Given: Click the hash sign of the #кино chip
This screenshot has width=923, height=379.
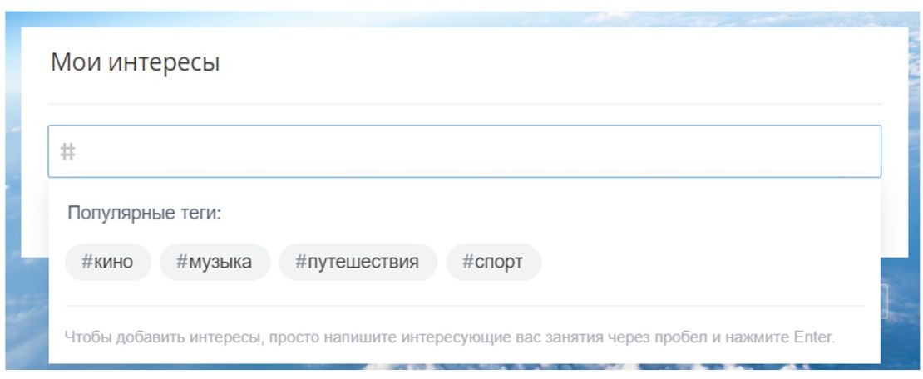Looking at the screenshot, I should (86, 263).
